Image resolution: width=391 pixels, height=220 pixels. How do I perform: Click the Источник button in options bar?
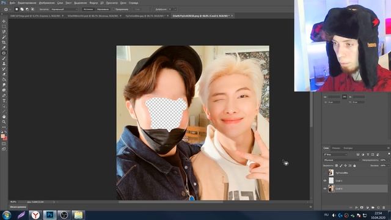[88, 9]
